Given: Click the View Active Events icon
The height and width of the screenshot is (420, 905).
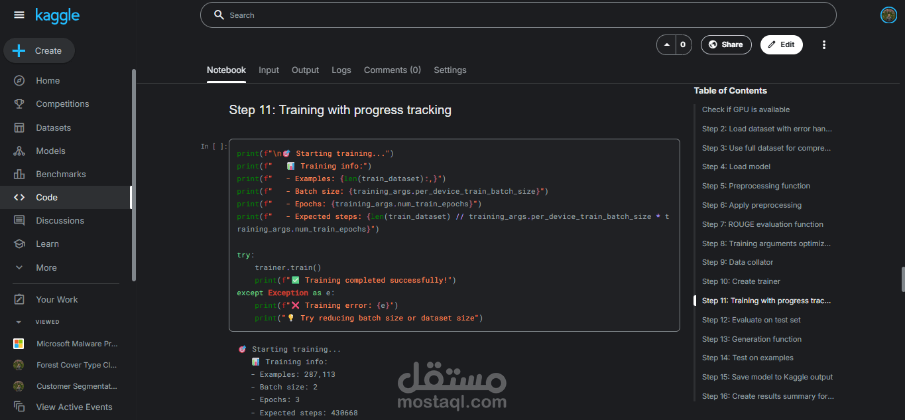Looking at the screenshot, I should click(x=19, y=407).
